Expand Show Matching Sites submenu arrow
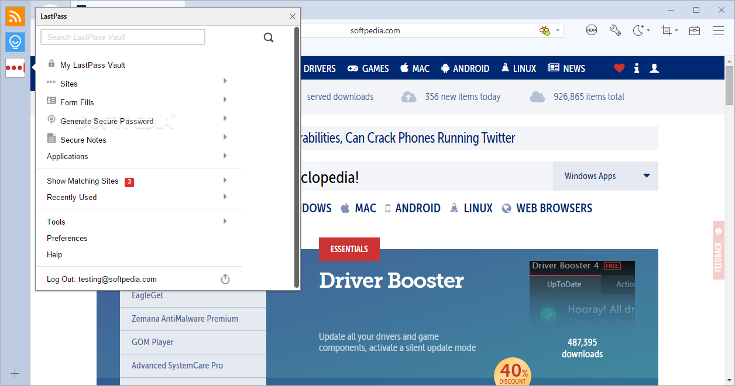Screen dimensions: 735x386 [x=225, y=180]
